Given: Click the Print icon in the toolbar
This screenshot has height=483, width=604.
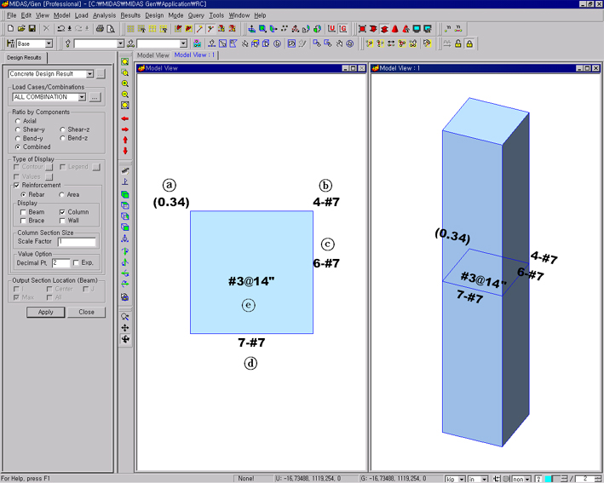Looking at the screenshot, I should point(100,29).
